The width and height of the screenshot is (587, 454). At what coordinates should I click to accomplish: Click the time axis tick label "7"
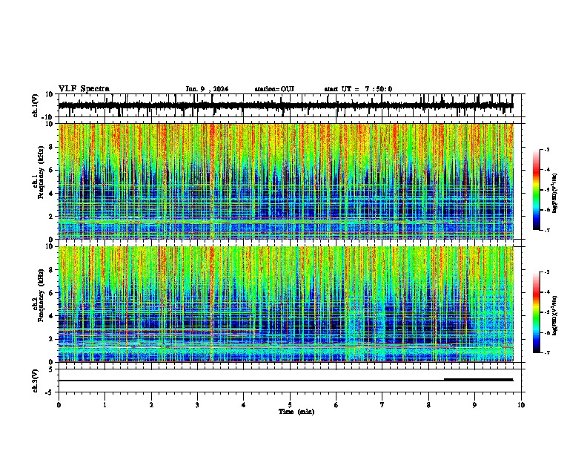click(382, 405)
